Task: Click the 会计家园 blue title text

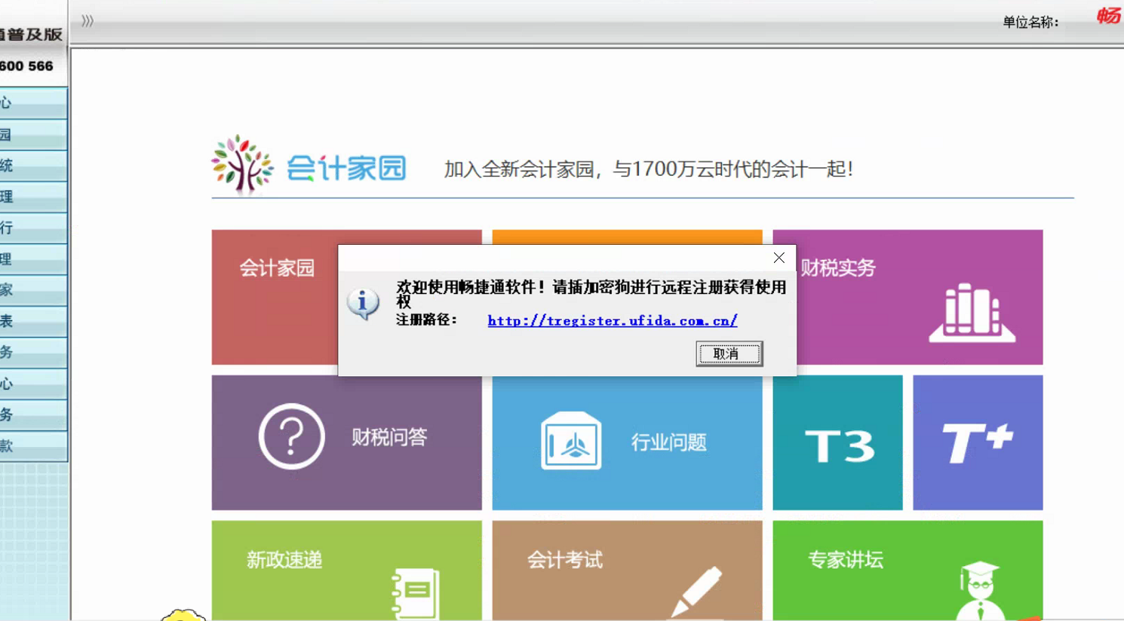Action: (346, 167)
